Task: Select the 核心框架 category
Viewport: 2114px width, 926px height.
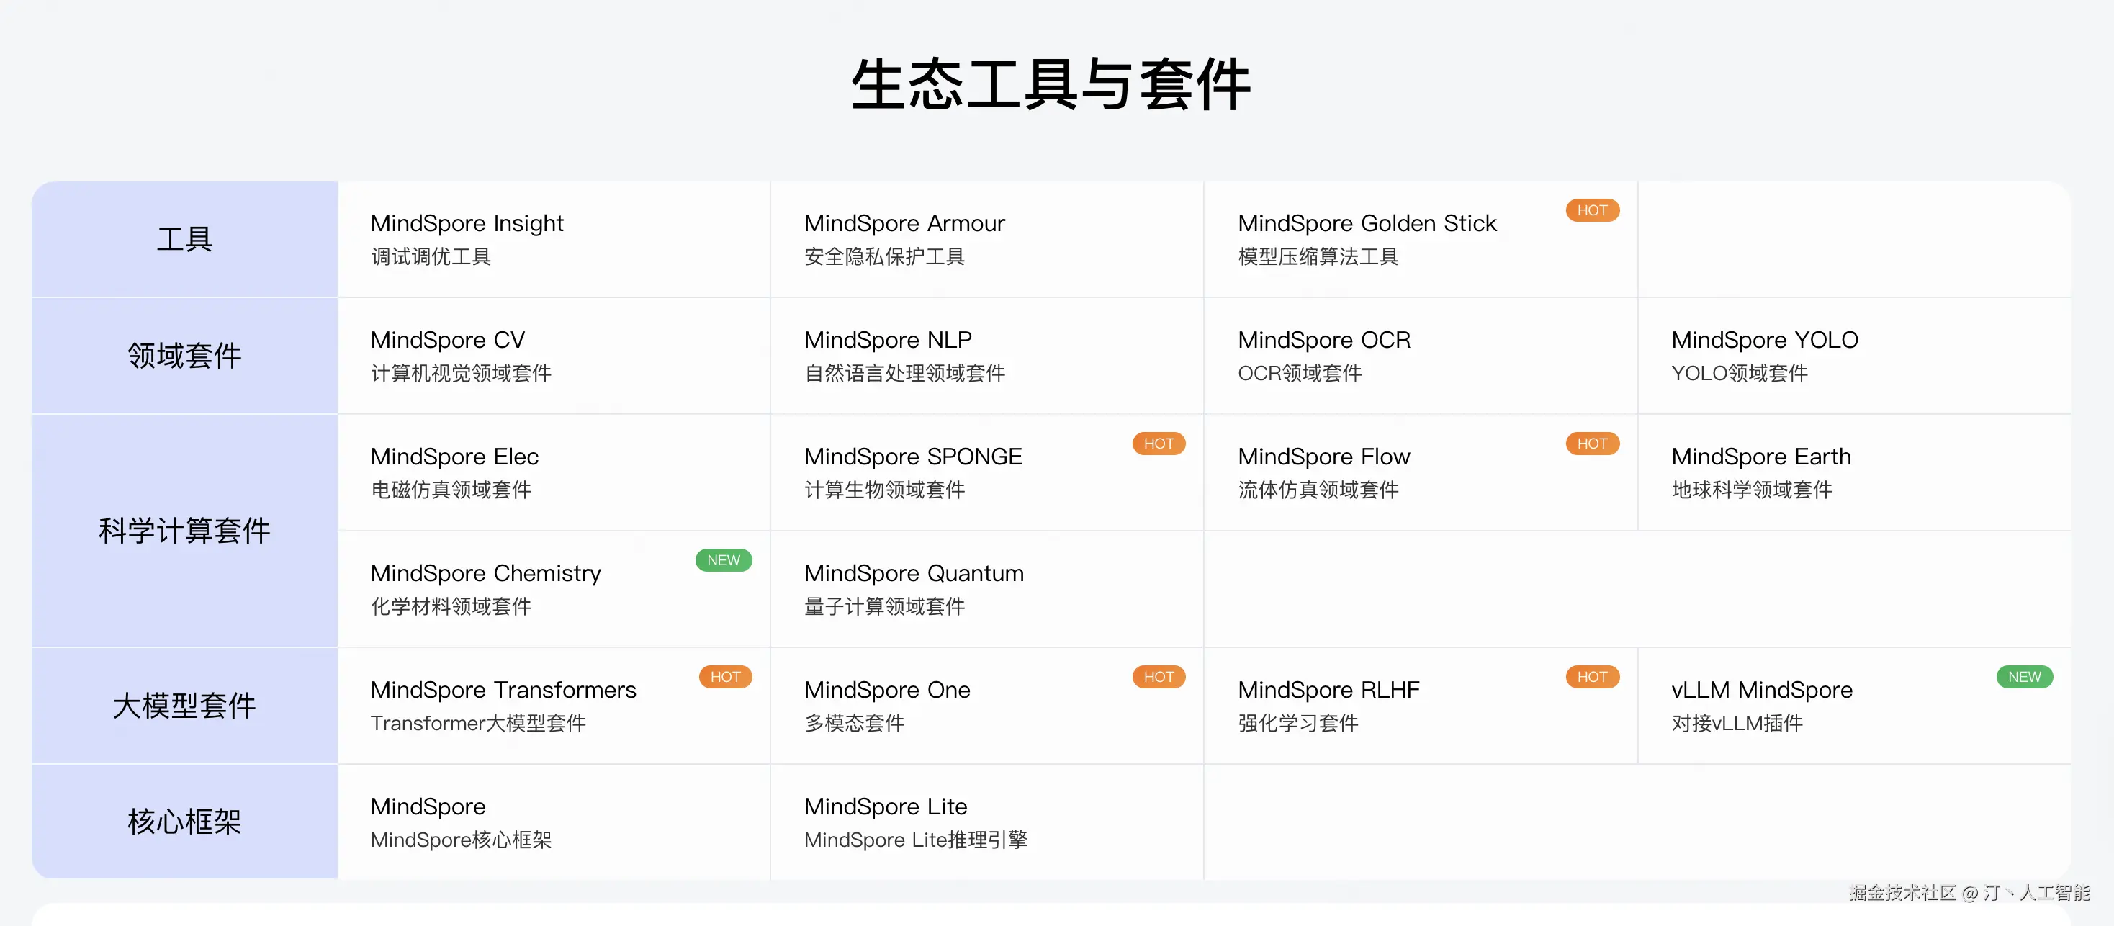Action: pyautogui.click(x=184, y=821)
